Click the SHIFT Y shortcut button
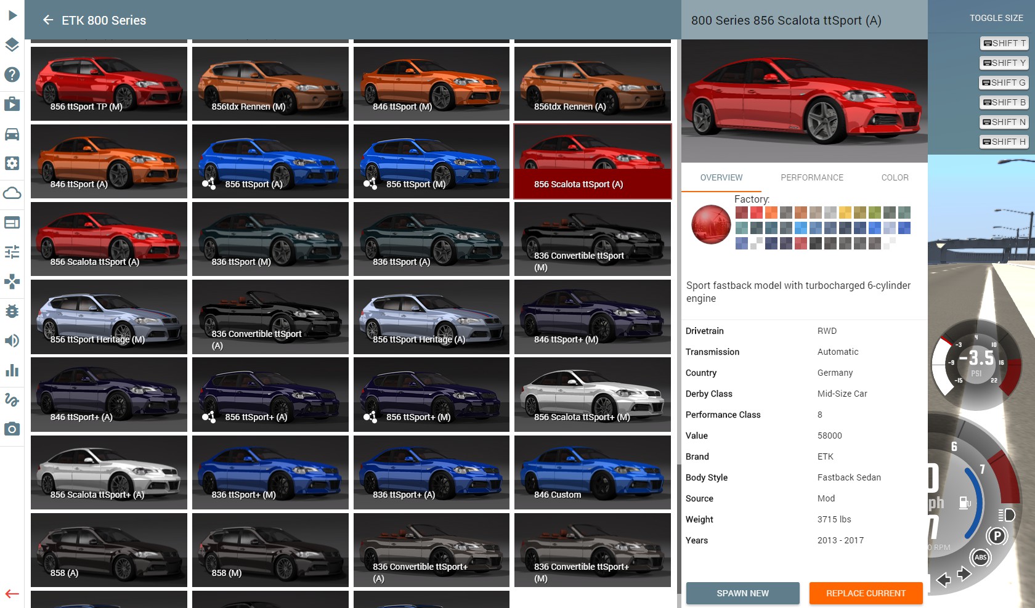 point(1004,63)
